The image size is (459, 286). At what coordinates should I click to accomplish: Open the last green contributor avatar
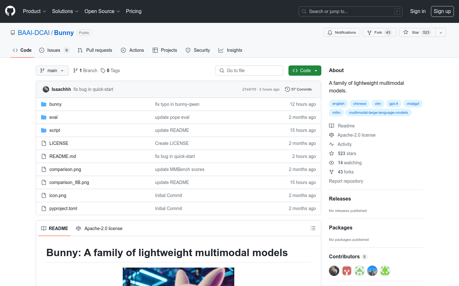click(385, 271)
